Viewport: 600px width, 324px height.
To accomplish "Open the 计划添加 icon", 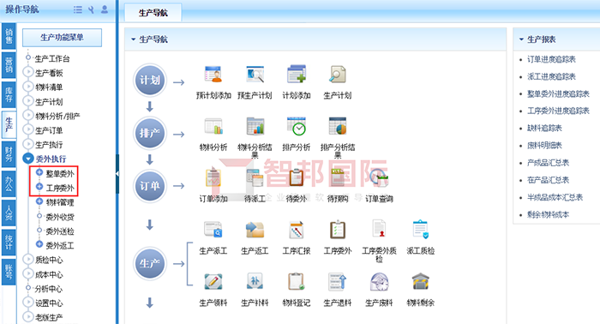I will [x=297, y=75].
